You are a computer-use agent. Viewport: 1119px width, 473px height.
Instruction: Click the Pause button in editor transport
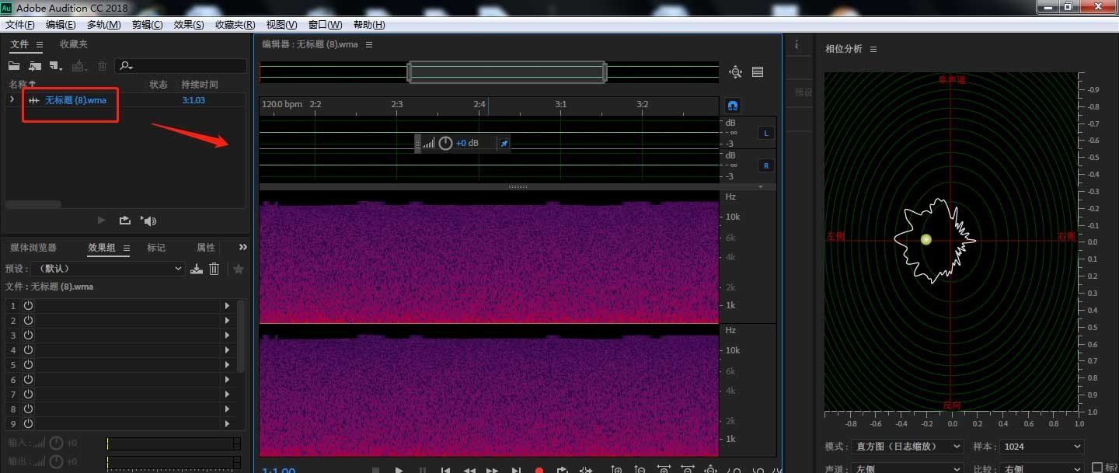[423, 470]
